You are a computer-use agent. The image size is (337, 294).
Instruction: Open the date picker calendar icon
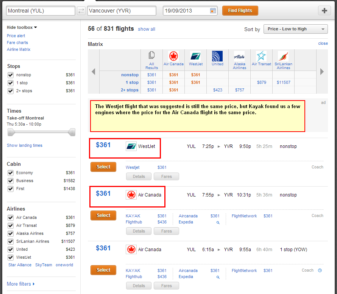point(213,11)
